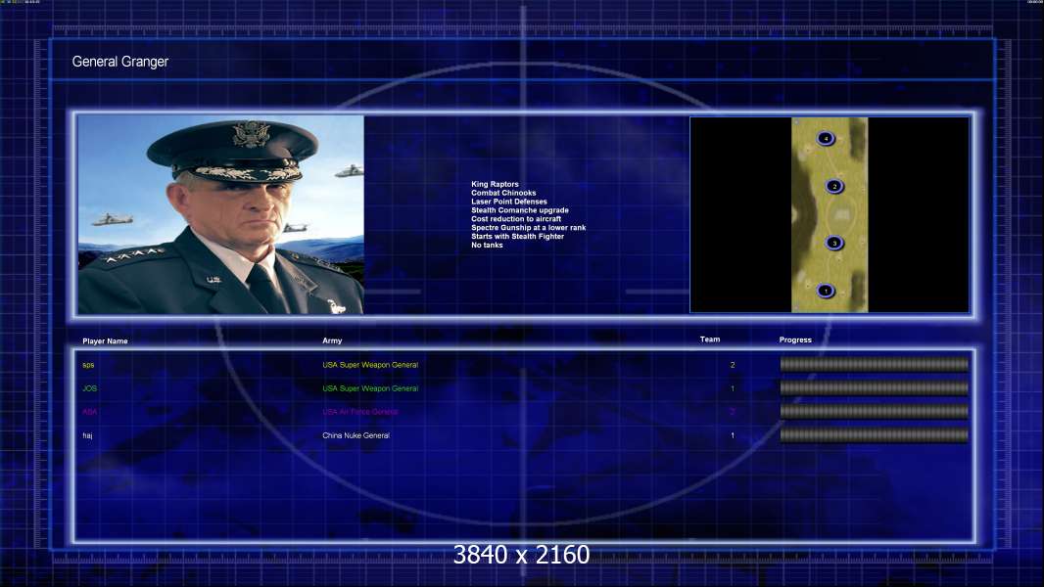
Task: Click the General Granger title text
Action: pos(119,62)
